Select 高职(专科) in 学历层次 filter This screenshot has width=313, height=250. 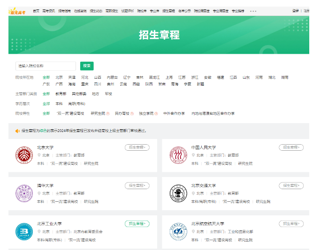pos(76,104)
